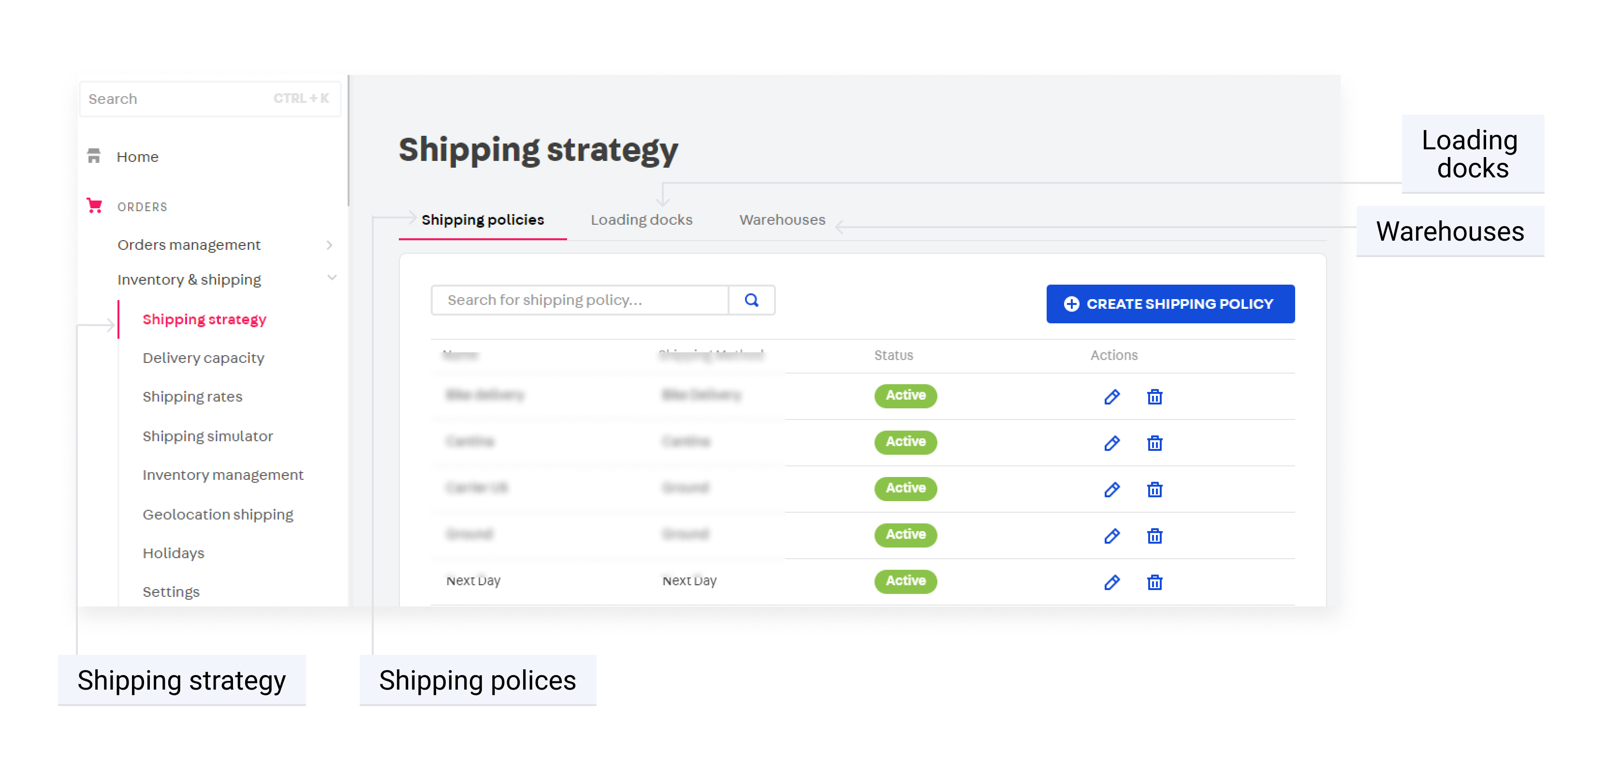
Task: Select the Shipping policies tab
Action: 482,220
